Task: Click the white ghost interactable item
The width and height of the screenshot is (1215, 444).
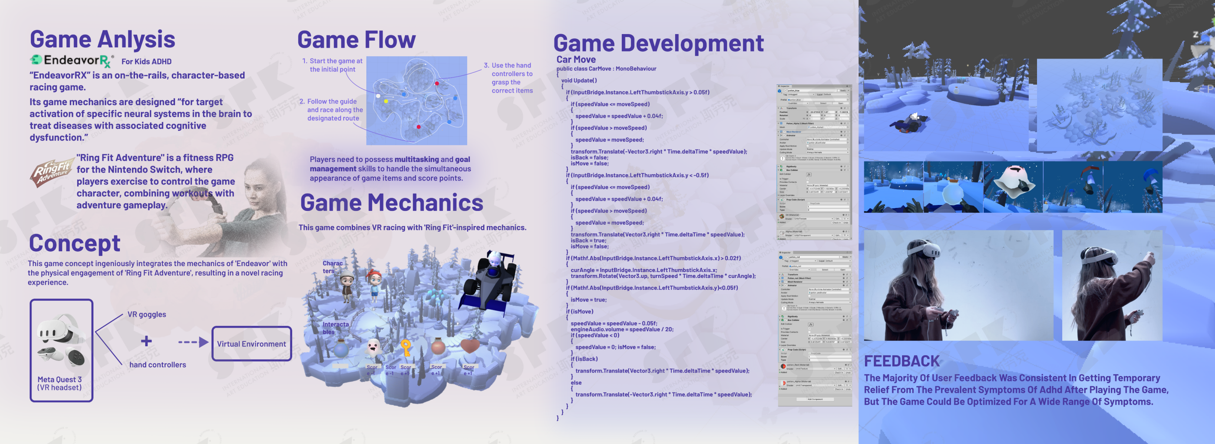Action: (373, 347)
